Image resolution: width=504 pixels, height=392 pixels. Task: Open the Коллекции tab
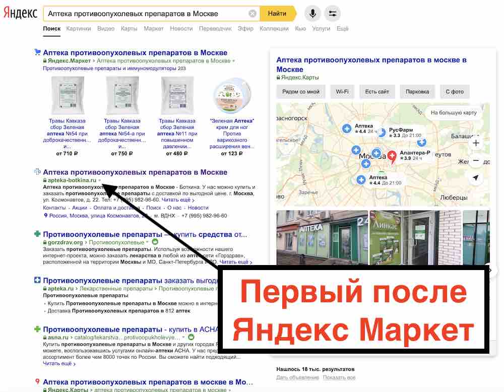click(274, 29)
